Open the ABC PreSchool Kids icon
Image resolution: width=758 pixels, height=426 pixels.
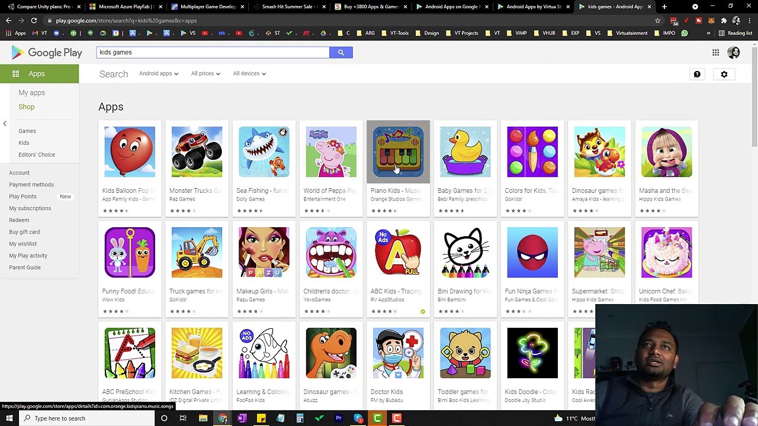coord(130,353)
